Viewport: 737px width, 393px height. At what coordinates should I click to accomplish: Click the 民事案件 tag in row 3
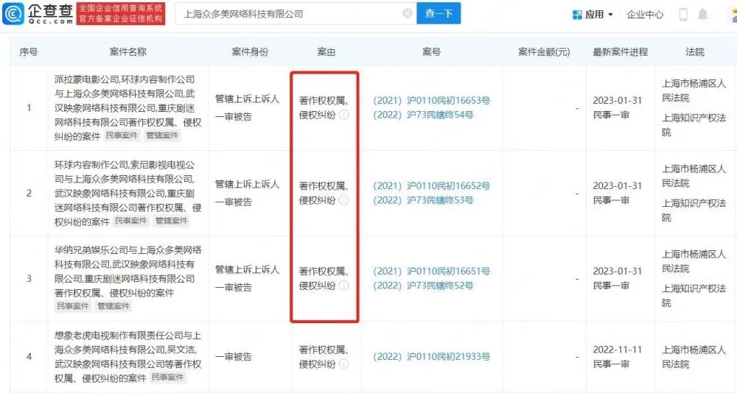pyautogui.click(x=73, y=306)
